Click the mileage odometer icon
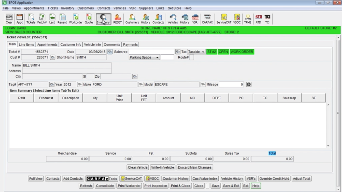 point(248,84)
